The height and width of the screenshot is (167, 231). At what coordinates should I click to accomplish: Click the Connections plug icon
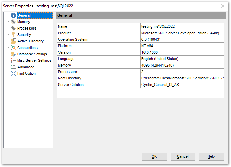pos(13,48)
